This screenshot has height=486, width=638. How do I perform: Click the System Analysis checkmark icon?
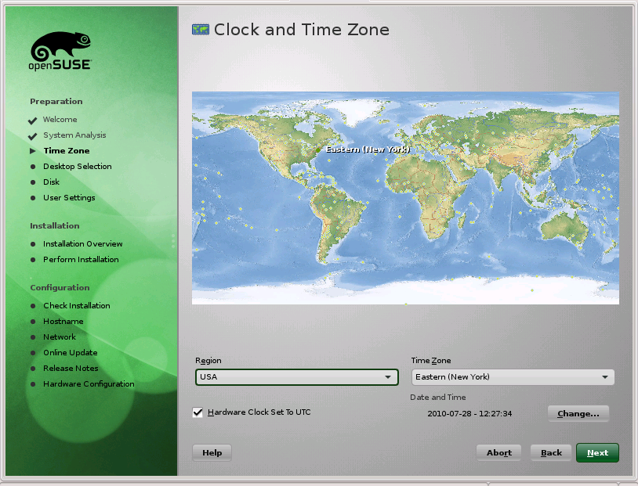(33, 136)
